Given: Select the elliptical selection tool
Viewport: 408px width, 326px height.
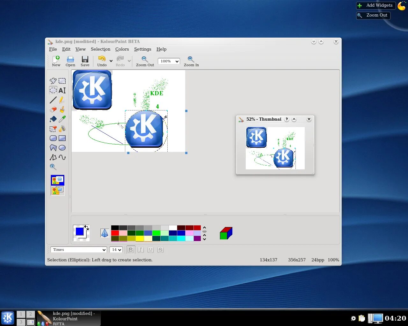Looking at the screenshot, I should point(53,90).
